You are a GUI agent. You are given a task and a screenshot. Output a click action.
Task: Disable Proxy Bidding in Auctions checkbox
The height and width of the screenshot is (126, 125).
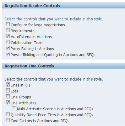pyautogui.click(x=8, y=48)
